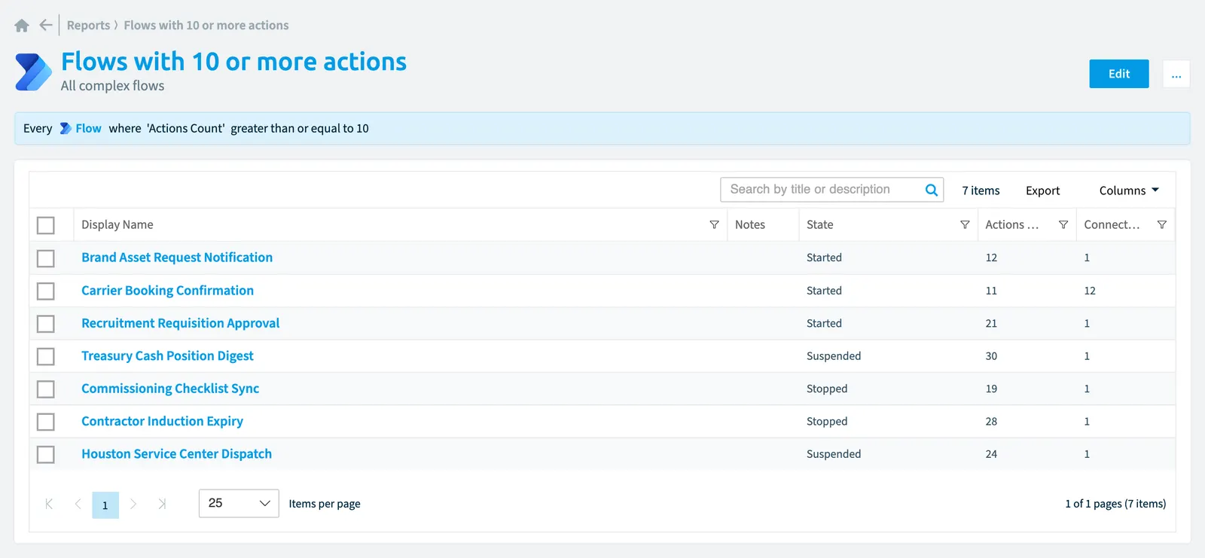
Task: Click the Edit button
Action: click(1119, 74)
